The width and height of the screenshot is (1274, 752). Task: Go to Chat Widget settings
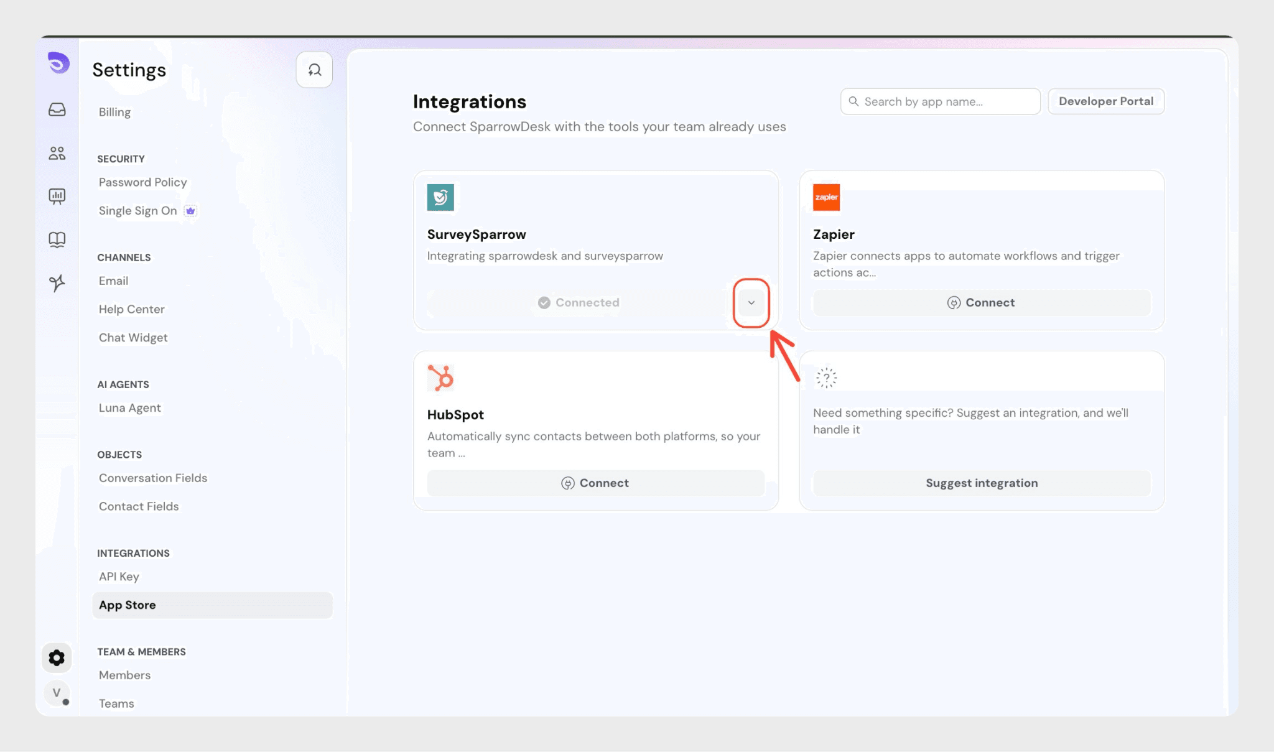(133, 338)
